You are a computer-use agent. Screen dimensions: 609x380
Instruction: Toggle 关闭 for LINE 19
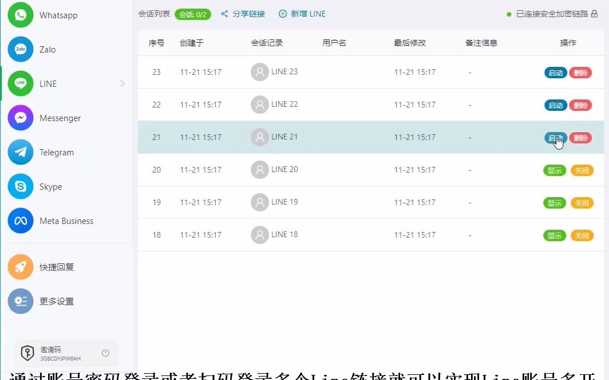[x=582, y=202]
